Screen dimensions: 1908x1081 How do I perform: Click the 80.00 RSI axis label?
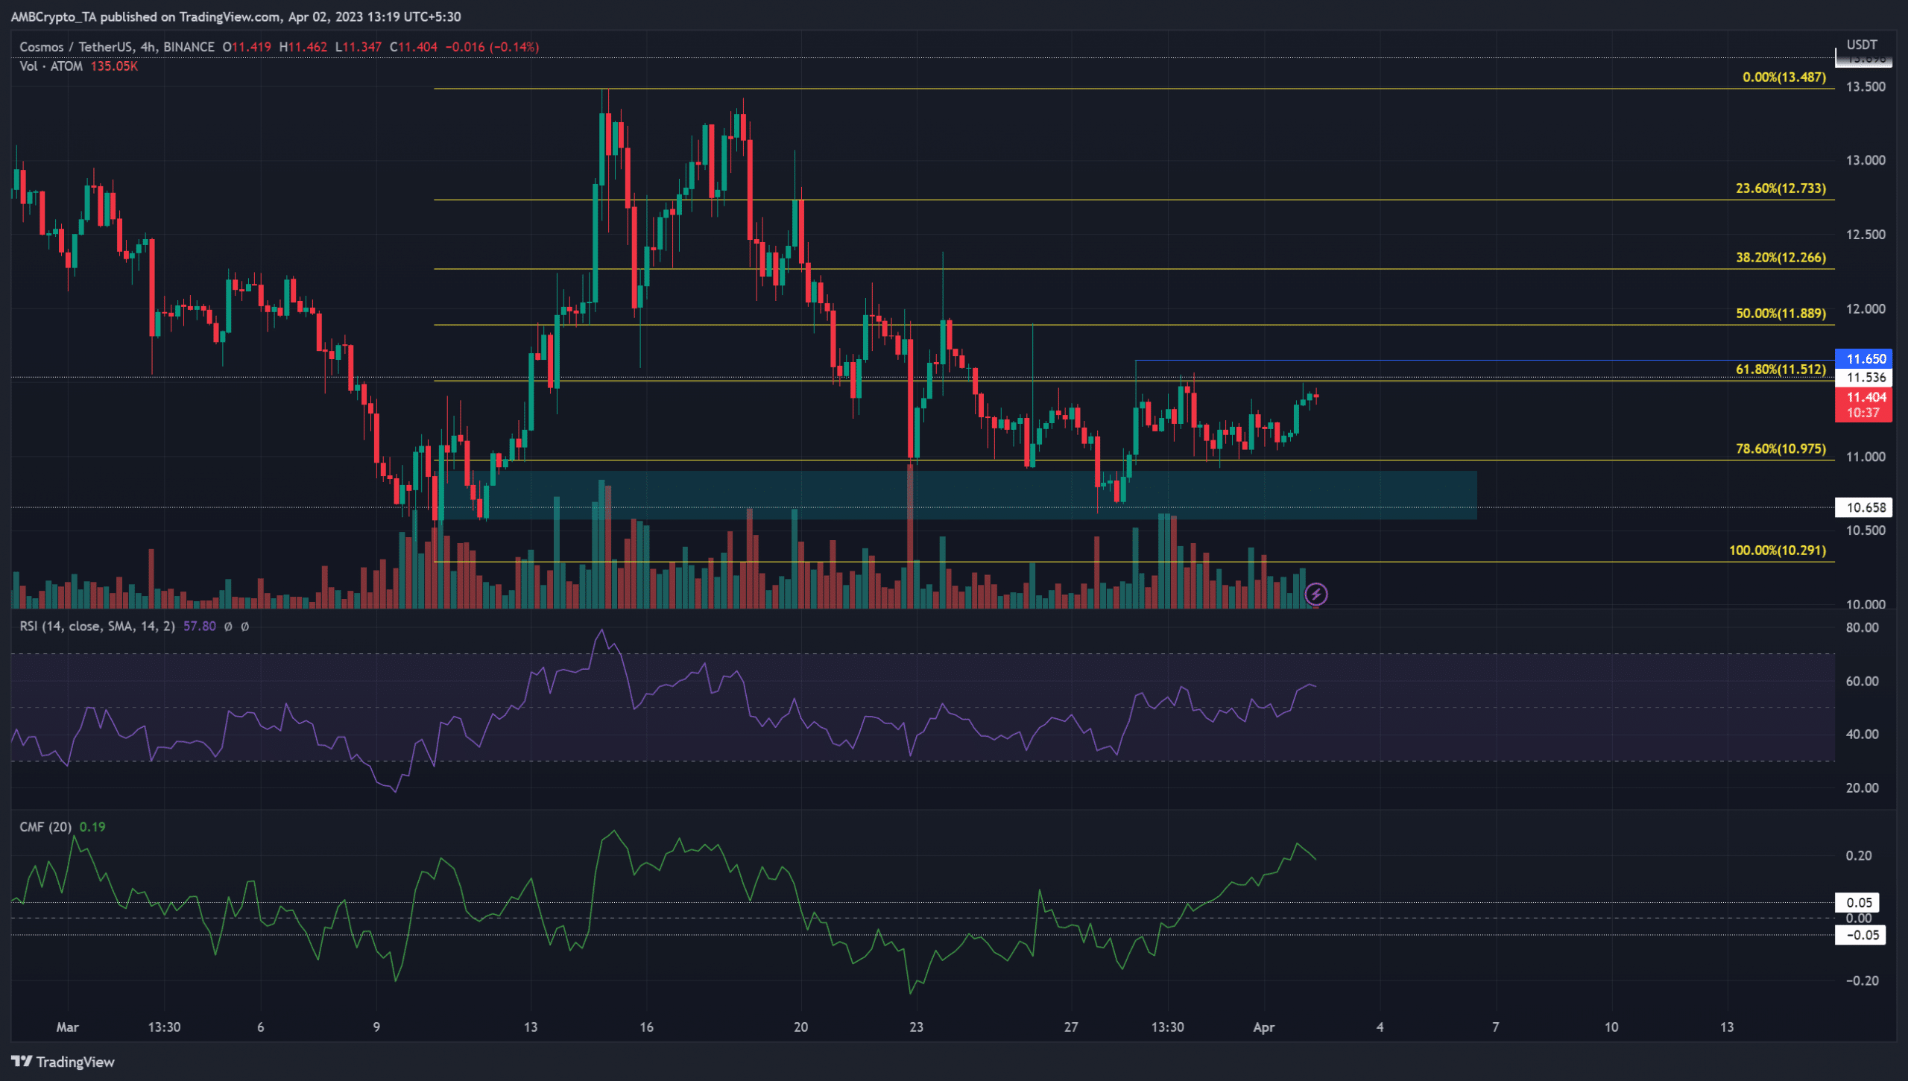tap(1862, 628)
